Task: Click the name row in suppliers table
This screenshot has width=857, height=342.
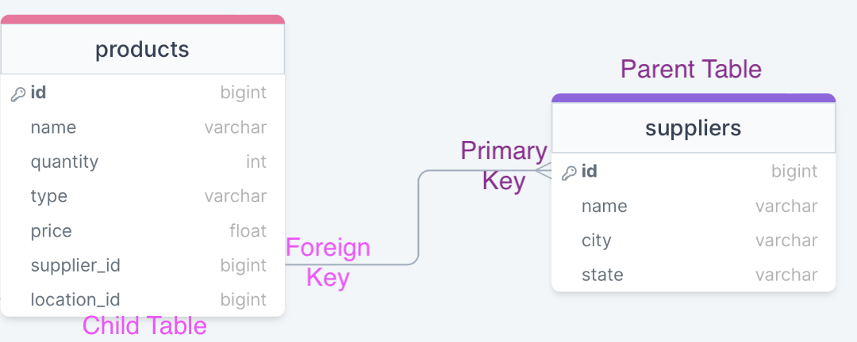Action: click(694, 206)
